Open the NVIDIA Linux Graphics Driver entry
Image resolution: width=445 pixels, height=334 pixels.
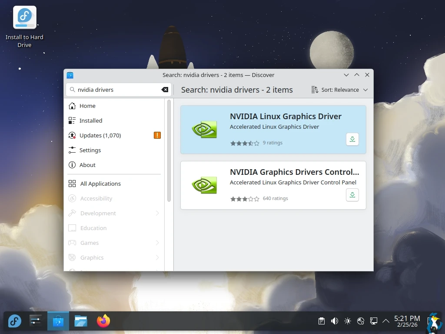pyautogui.click(x=286, y=117)
